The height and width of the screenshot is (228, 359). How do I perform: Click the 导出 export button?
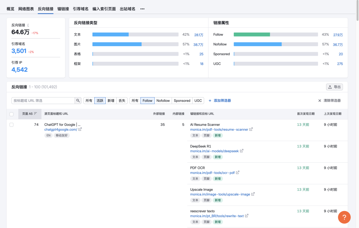coord(334,87)
